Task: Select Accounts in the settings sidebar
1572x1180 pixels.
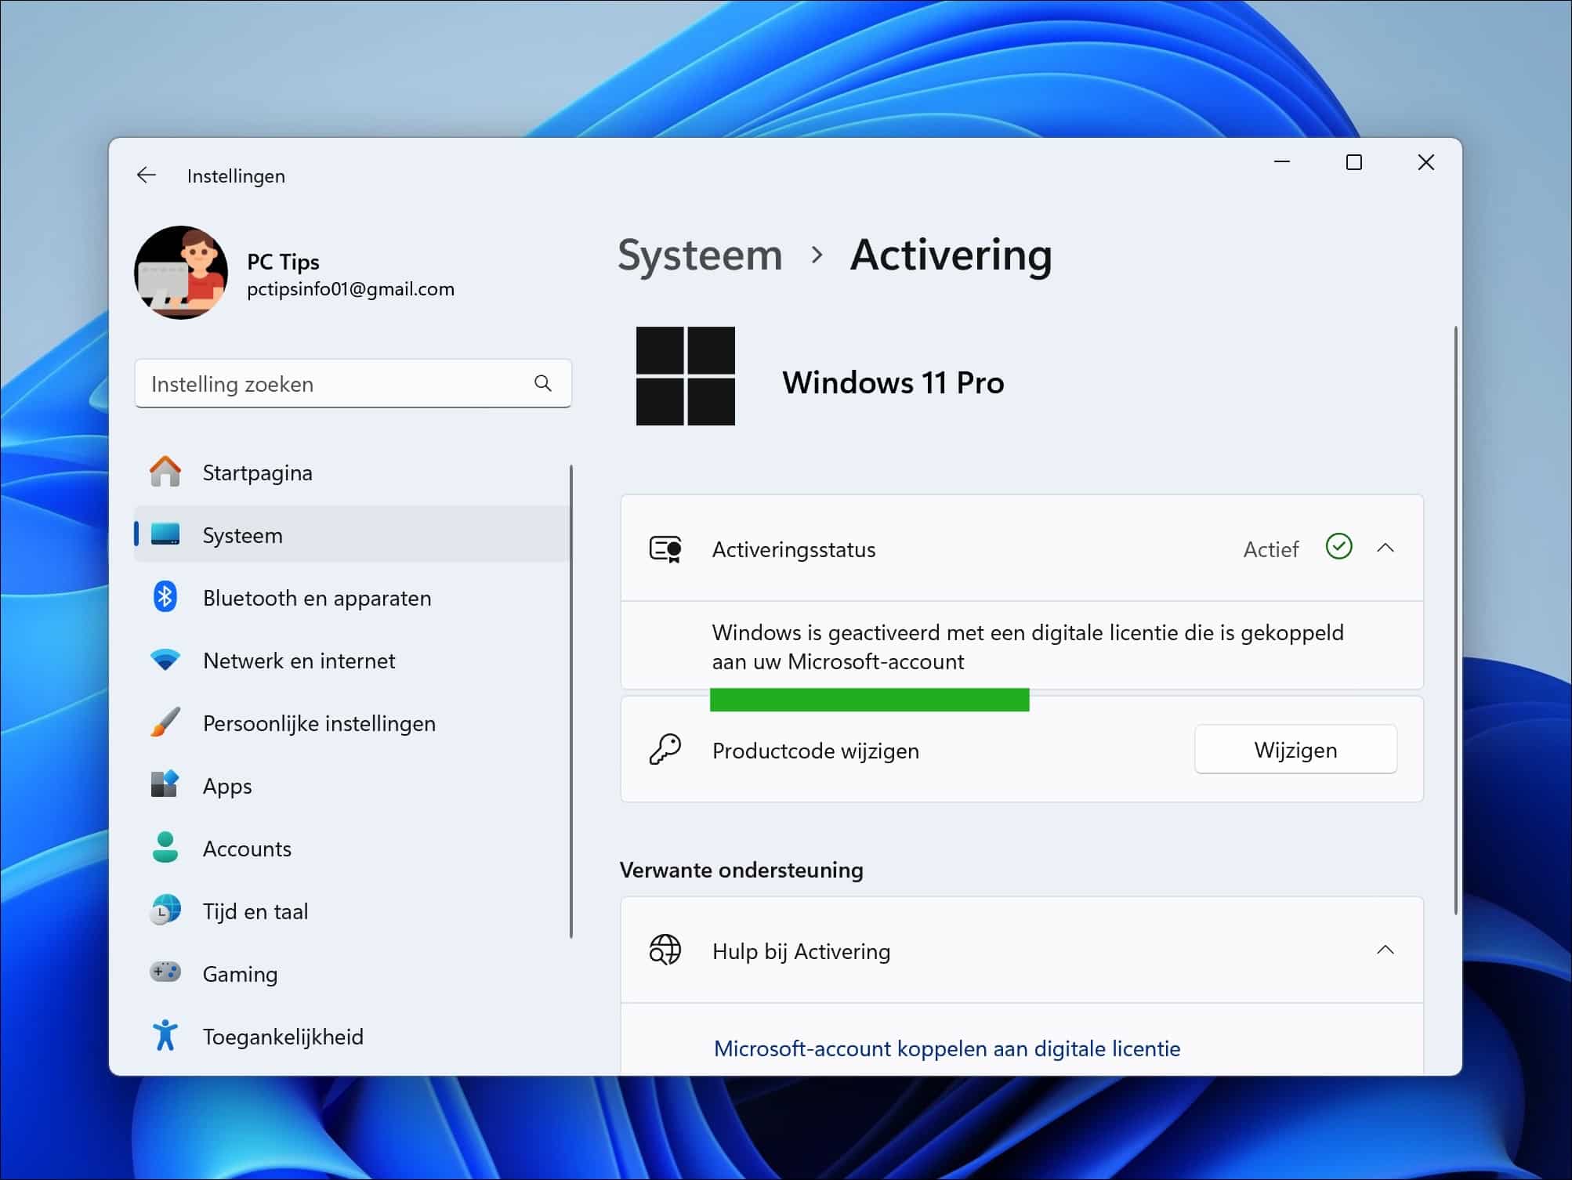Action: pyautogui.click(x=247, y=848)
